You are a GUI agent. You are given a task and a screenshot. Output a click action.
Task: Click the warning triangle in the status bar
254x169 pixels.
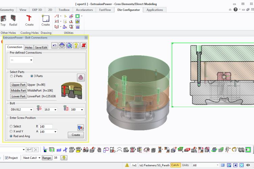(127, 165)
